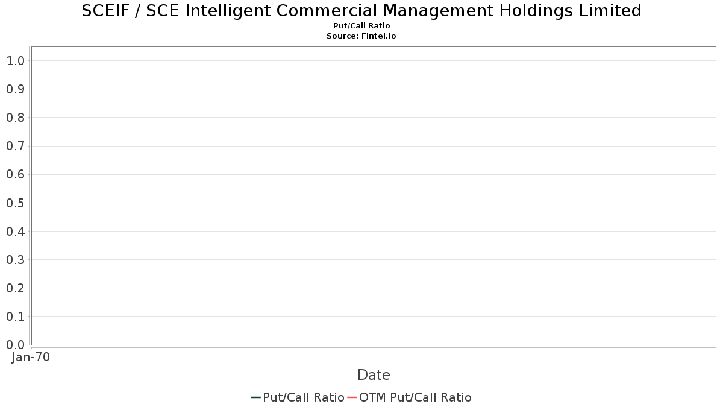Click the 0.4 y-axis label
This screenshot has width=723, height=407.
click(x=16, y=232)
